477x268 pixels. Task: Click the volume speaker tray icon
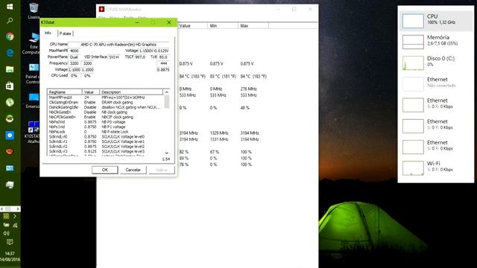tap(7, 233)
